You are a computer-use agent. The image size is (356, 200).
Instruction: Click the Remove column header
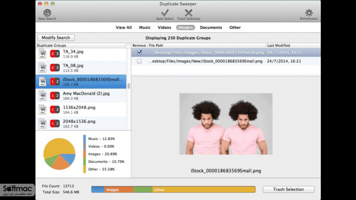pos(139,45)
